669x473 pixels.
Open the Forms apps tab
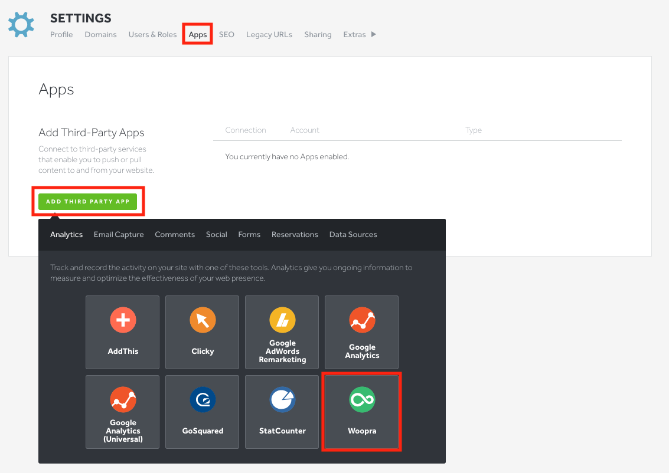[249, 235]
